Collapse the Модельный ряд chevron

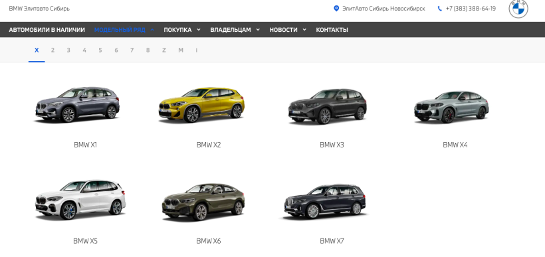(x=152, y=30)
